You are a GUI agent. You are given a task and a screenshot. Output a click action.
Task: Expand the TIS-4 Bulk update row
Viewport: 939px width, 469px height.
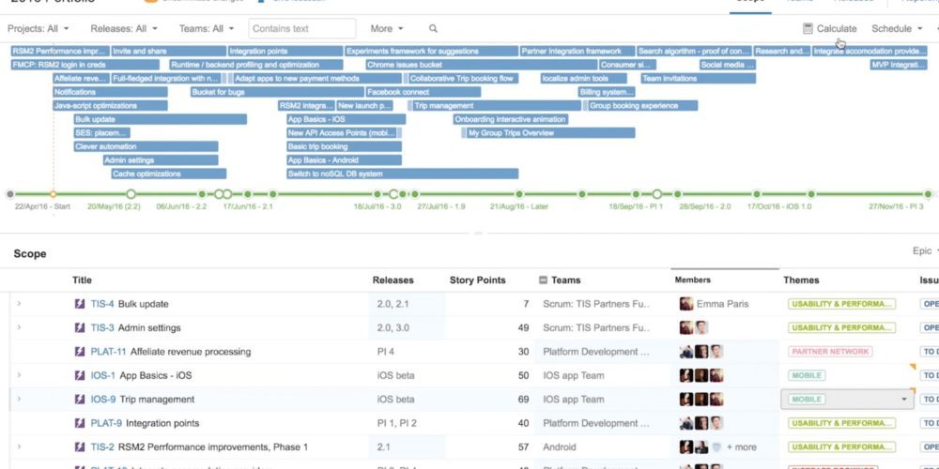click(19, 304)
